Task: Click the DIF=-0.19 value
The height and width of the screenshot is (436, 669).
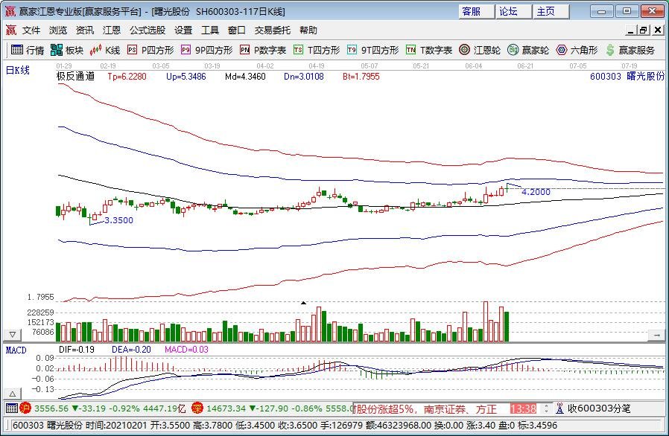Action: pos(77,350)
